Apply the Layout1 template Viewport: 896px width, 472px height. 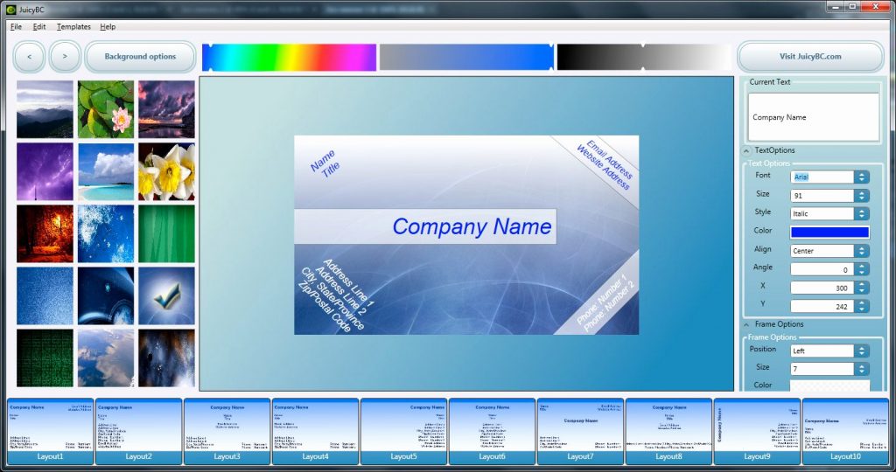click(x=50, y=430)
